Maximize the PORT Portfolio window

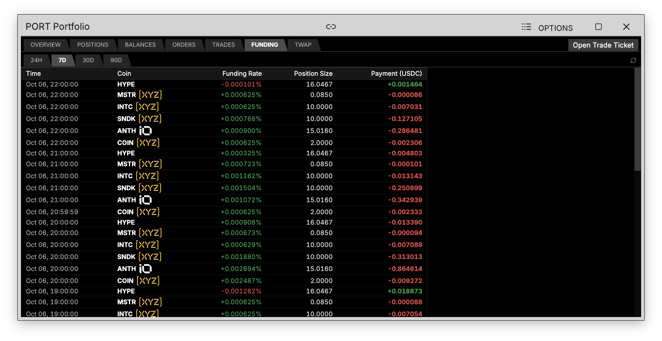pos(599,27)
